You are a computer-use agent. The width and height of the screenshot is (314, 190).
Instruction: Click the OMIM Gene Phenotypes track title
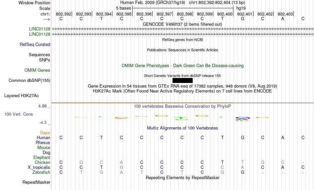[182, 66]
